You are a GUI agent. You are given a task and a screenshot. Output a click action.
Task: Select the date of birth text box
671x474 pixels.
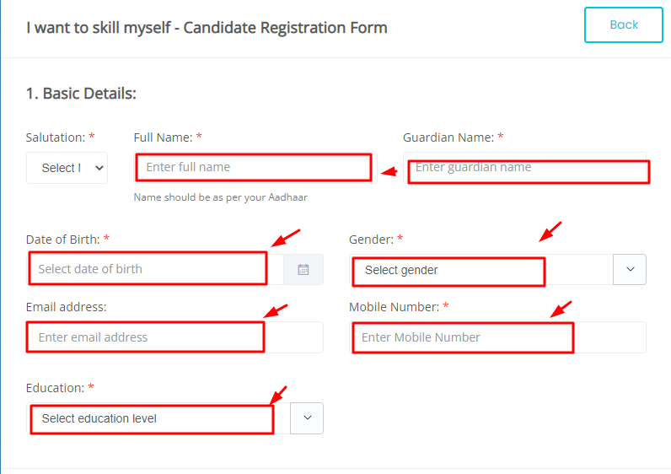tap(155, 269)
